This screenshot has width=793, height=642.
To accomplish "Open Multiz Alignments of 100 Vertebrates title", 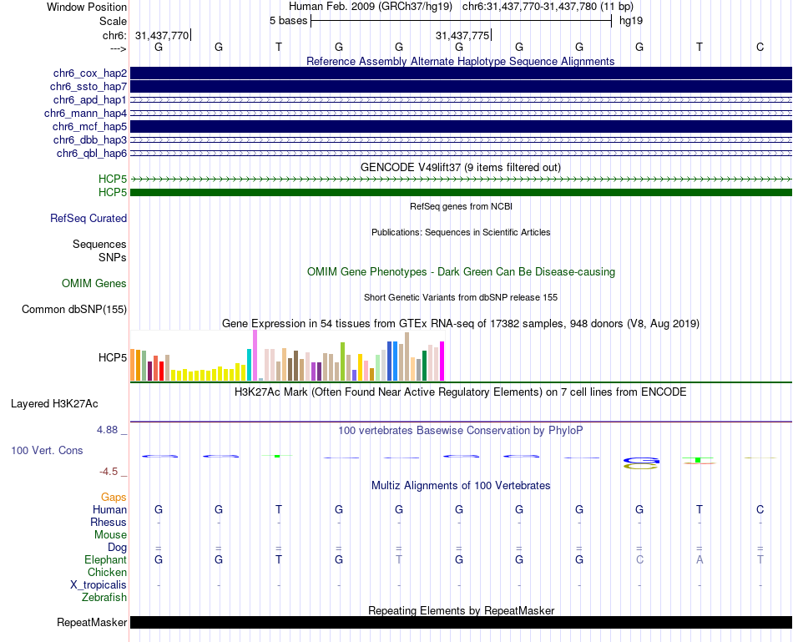I will [461, 486].
